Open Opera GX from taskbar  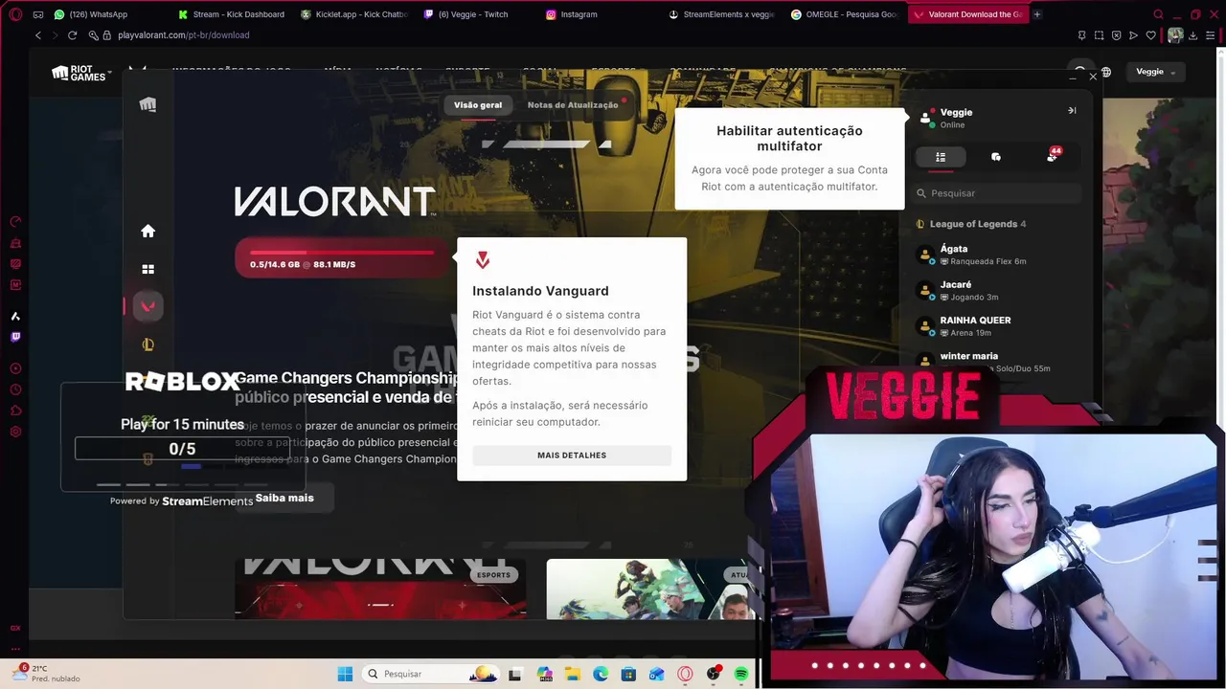click(x=685, y=674)
